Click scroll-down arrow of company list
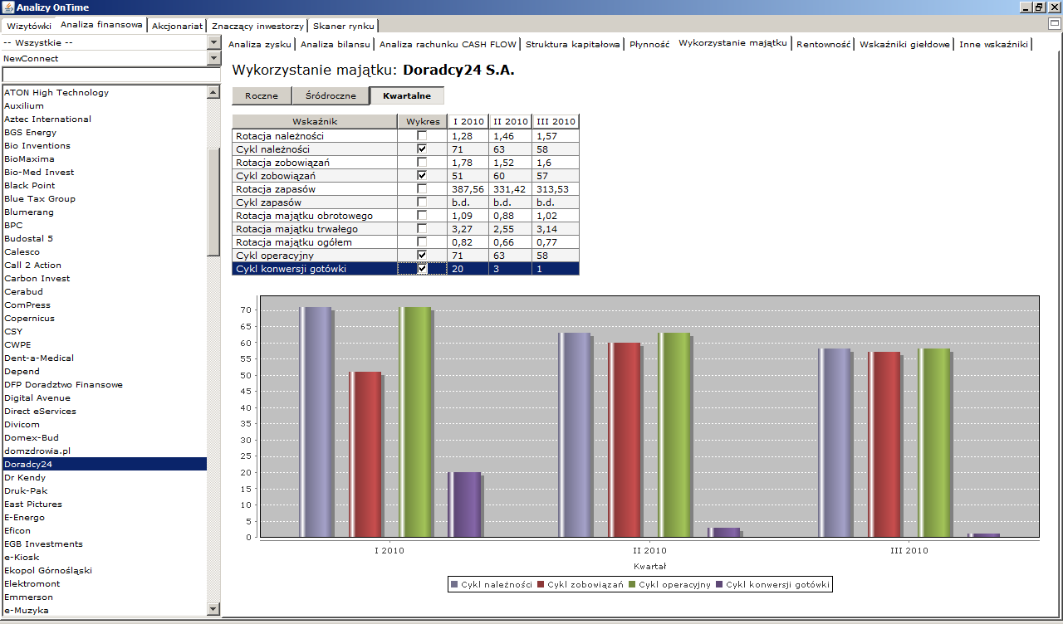1063x624 pixels. pos(213,610)
